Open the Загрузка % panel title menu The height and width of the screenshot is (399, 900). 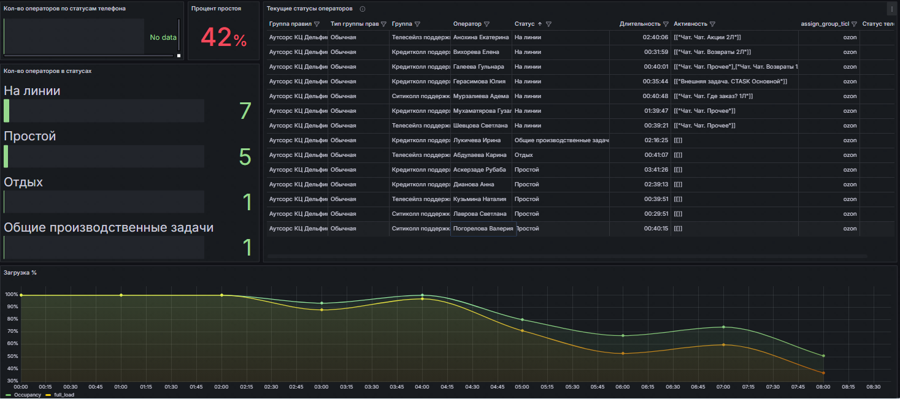point(20,273)
